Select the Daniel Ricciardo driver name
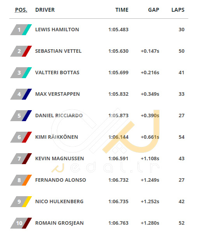This screenshot has width=198, height=238. (x=59, y=116)
